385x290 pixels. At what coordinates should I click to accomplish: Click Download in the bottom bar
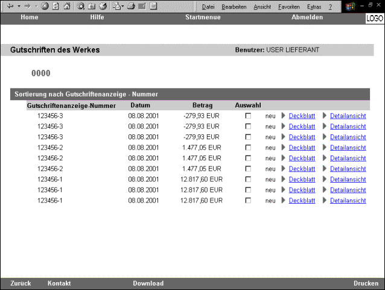point(148,283)
